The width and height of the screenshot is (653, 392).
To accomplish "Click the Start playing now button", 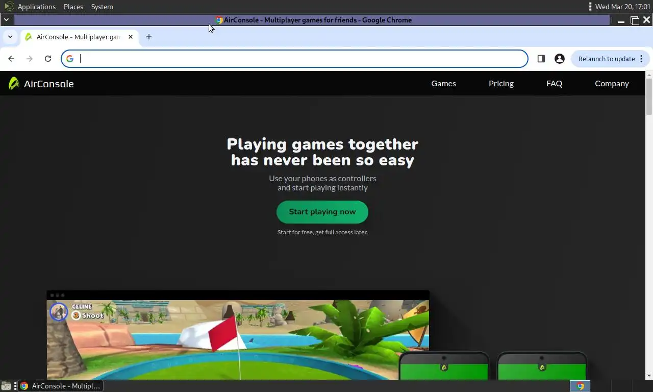I will pos(322,212).
